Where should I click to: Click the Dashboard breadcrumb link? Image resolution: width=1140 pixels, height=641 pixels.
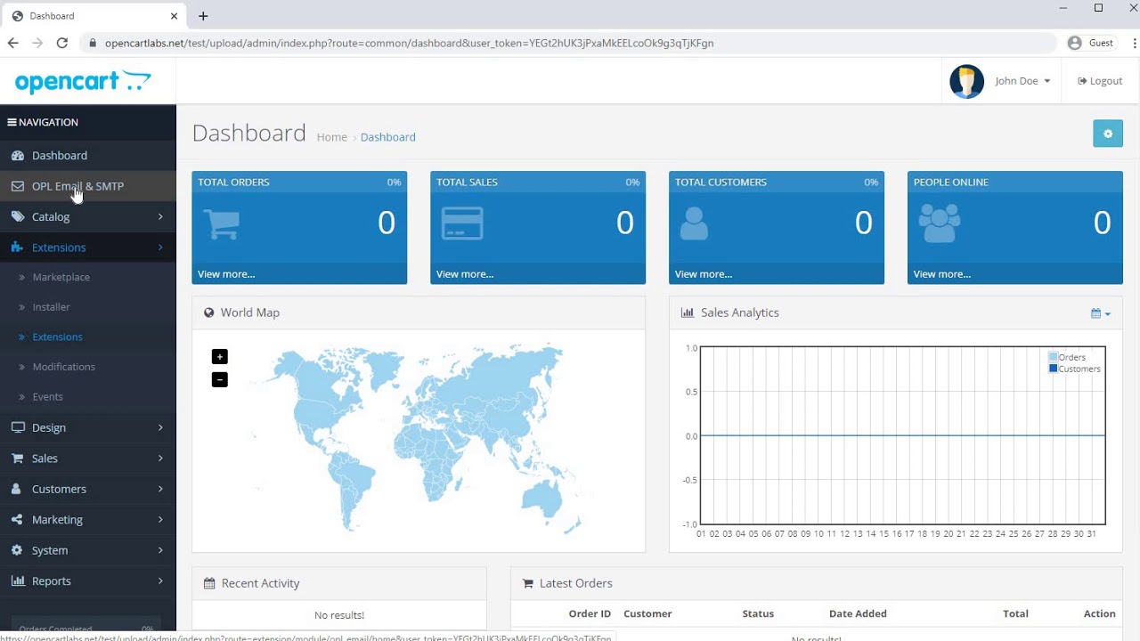point(387,137)
